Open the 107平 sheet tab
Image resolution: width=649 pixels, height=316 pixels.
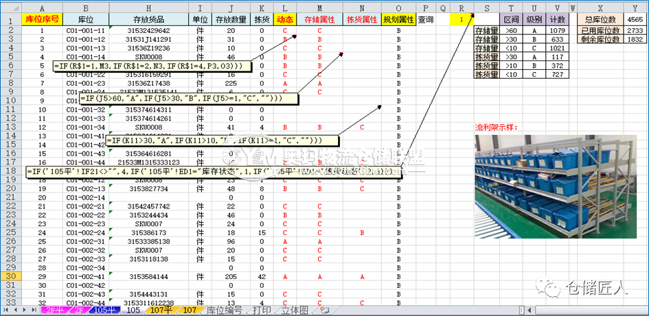(161, 310)
